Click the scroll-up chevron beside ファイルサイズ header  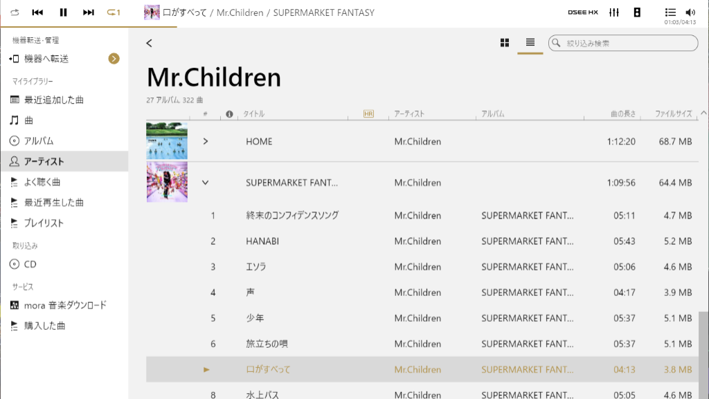click(x=703, y=113)
